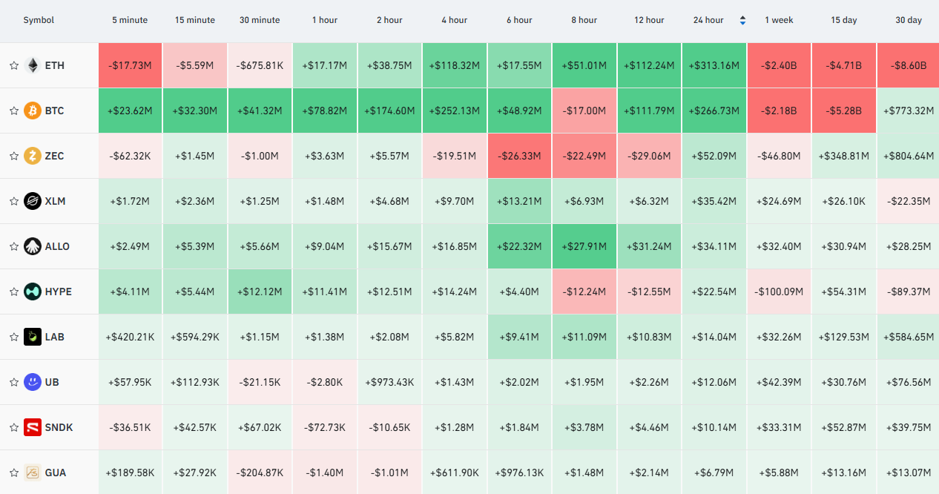
Task: Open the GUA symbol link
Action: pos(56,472)
